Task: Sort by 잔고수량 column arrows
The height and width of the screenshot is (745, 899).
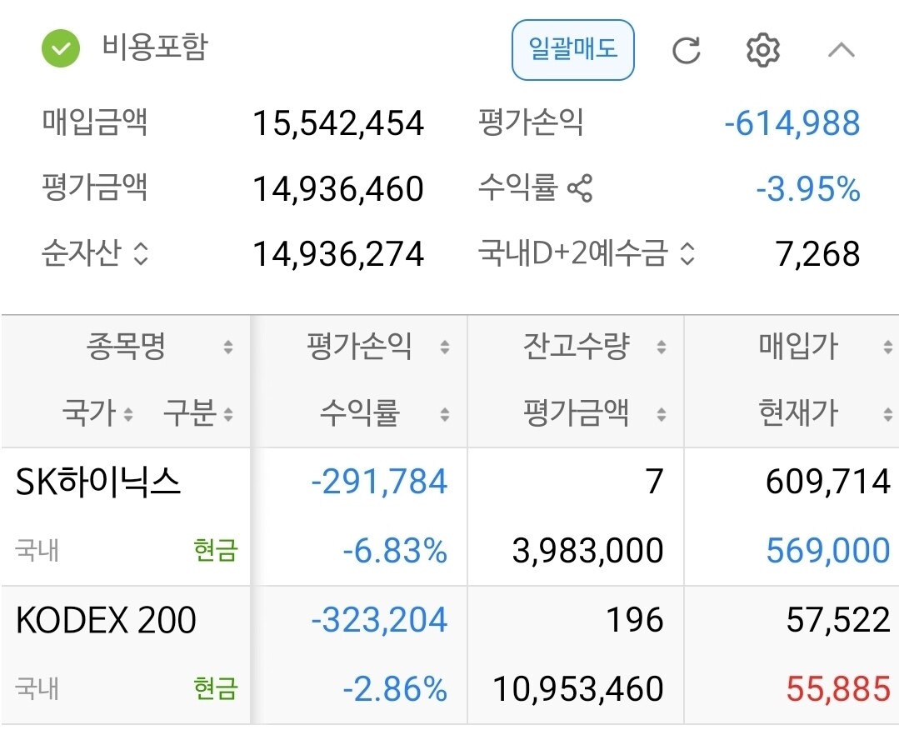Action: [661, 347]
